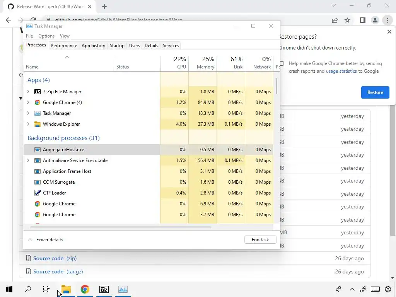This screenshot has width=396, height=297.
Task: Click the Task Manager process row icon
Action: pos(38,113)
